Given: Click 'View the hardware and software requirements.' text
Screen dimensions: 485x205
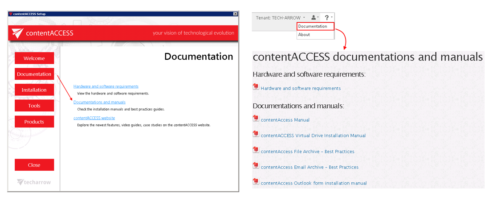Looking at the screenshot, I should 113,93.
